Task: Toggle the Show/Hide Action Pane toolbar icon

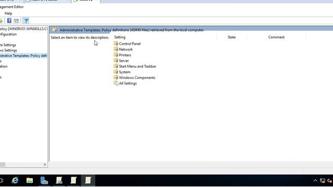Action: pyautogui.click(x=16, y=21)
